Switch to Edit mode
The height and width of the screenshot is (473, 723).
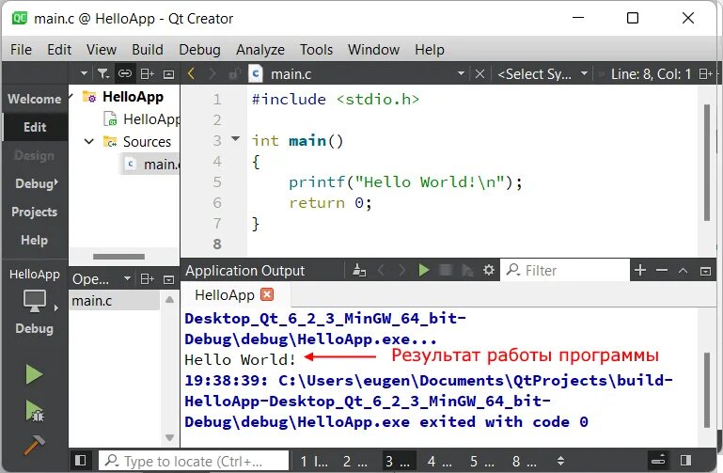tap(35, 127)
